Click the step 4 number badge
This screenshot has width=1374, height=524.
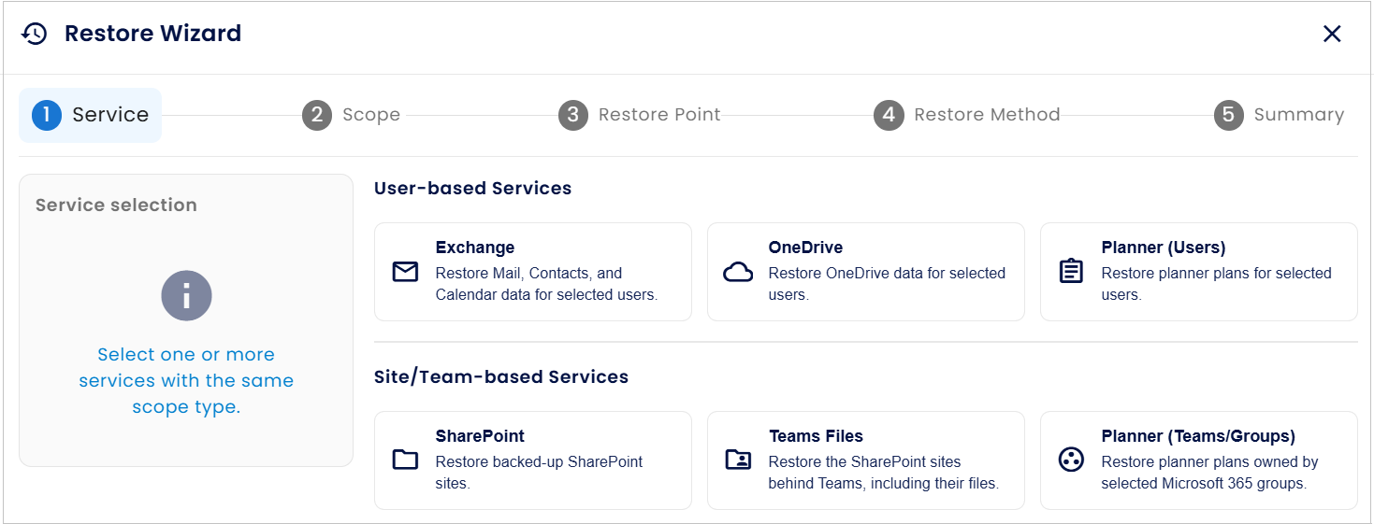[x=889, y=116]
